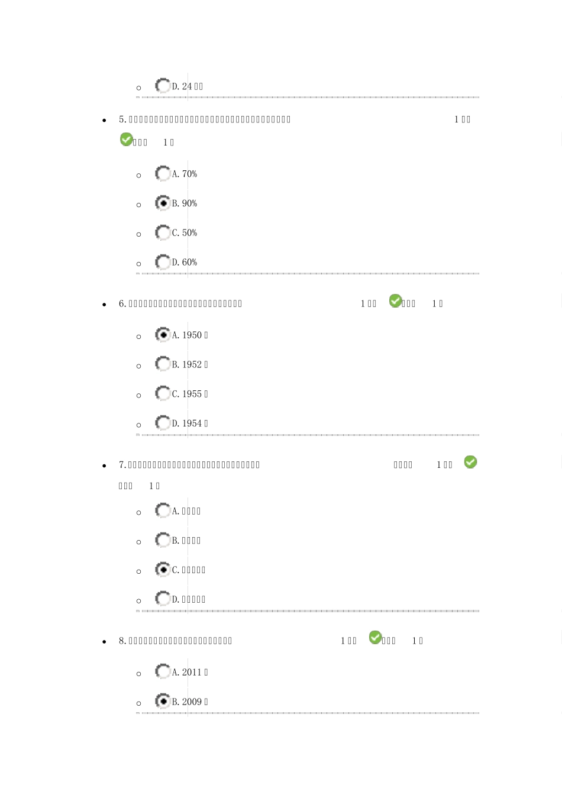Click the green checkmark below question 5
This screenshot has height=795, width=562.
(x=127, y=140)
